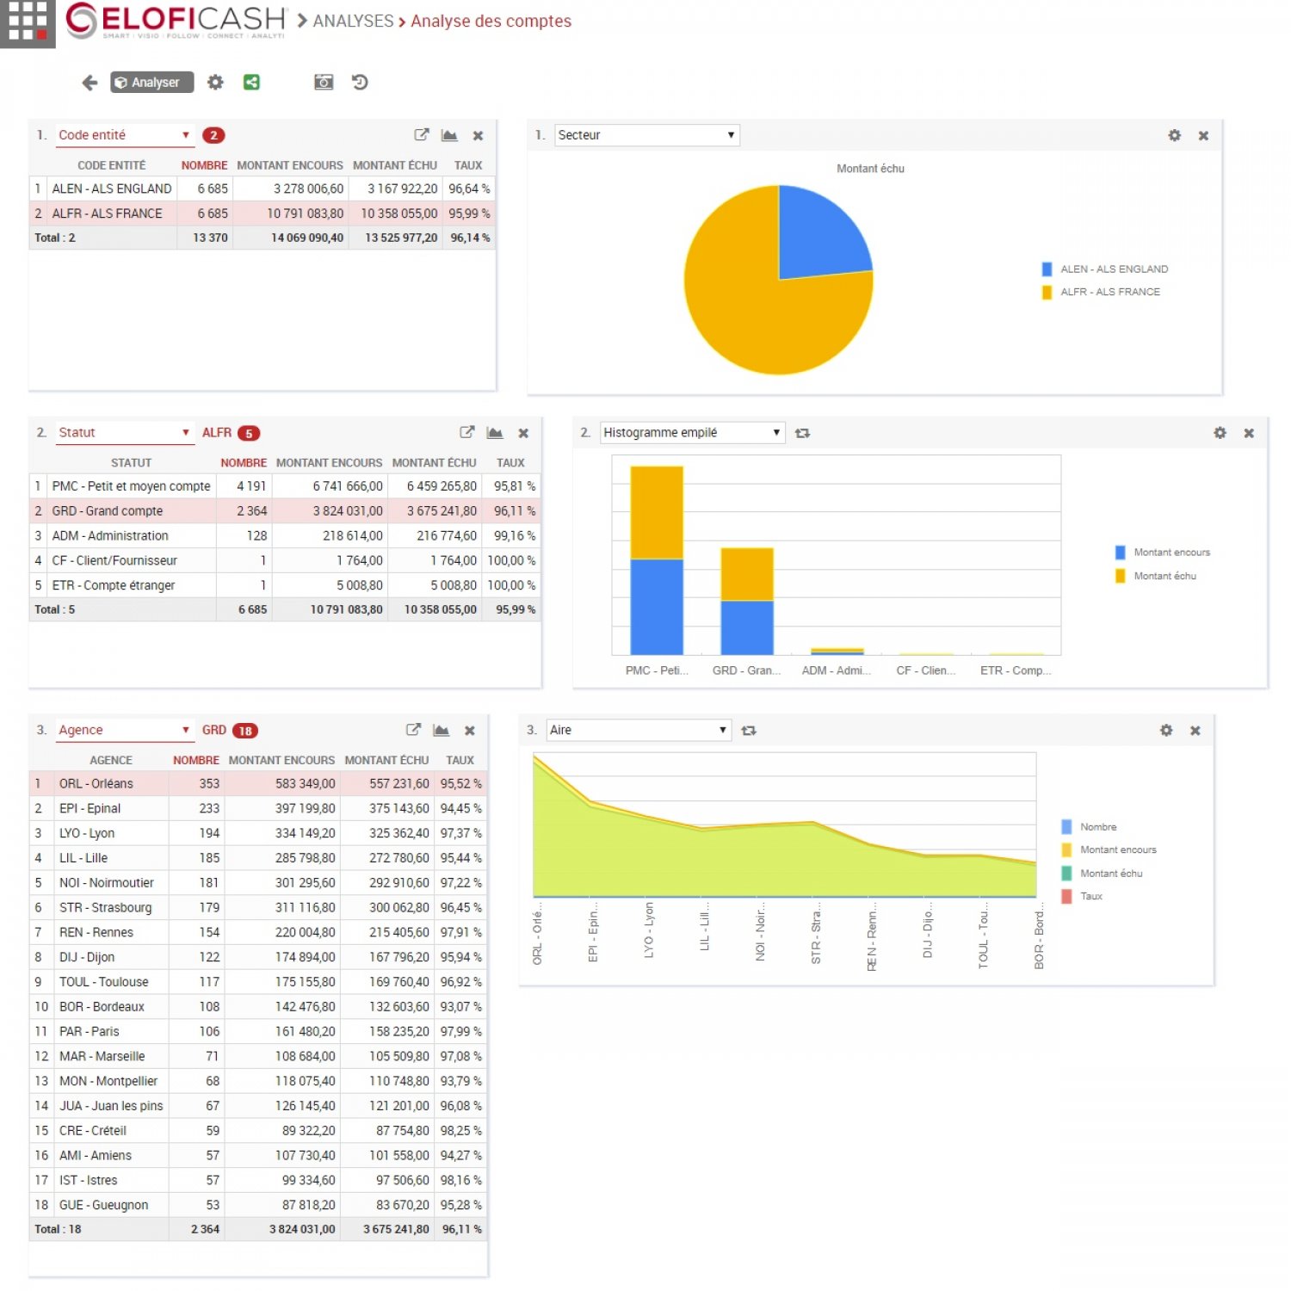This screenshot has height=1291, width=1291.
Task: Select the GUE - Gueugnon agency row
Action: click(x=258, y=1205)
